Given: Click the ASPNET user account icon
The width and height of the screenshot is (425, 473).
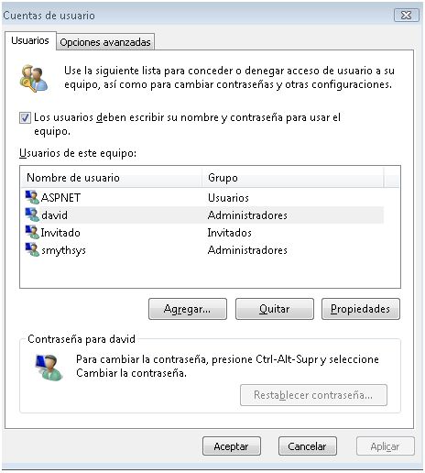Looking at the screenshot, I should 32,197.
